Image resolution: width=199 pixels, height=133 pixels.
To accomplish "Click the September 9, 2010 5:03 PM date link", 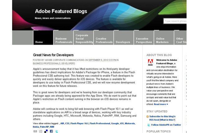I will pos(102,60).
